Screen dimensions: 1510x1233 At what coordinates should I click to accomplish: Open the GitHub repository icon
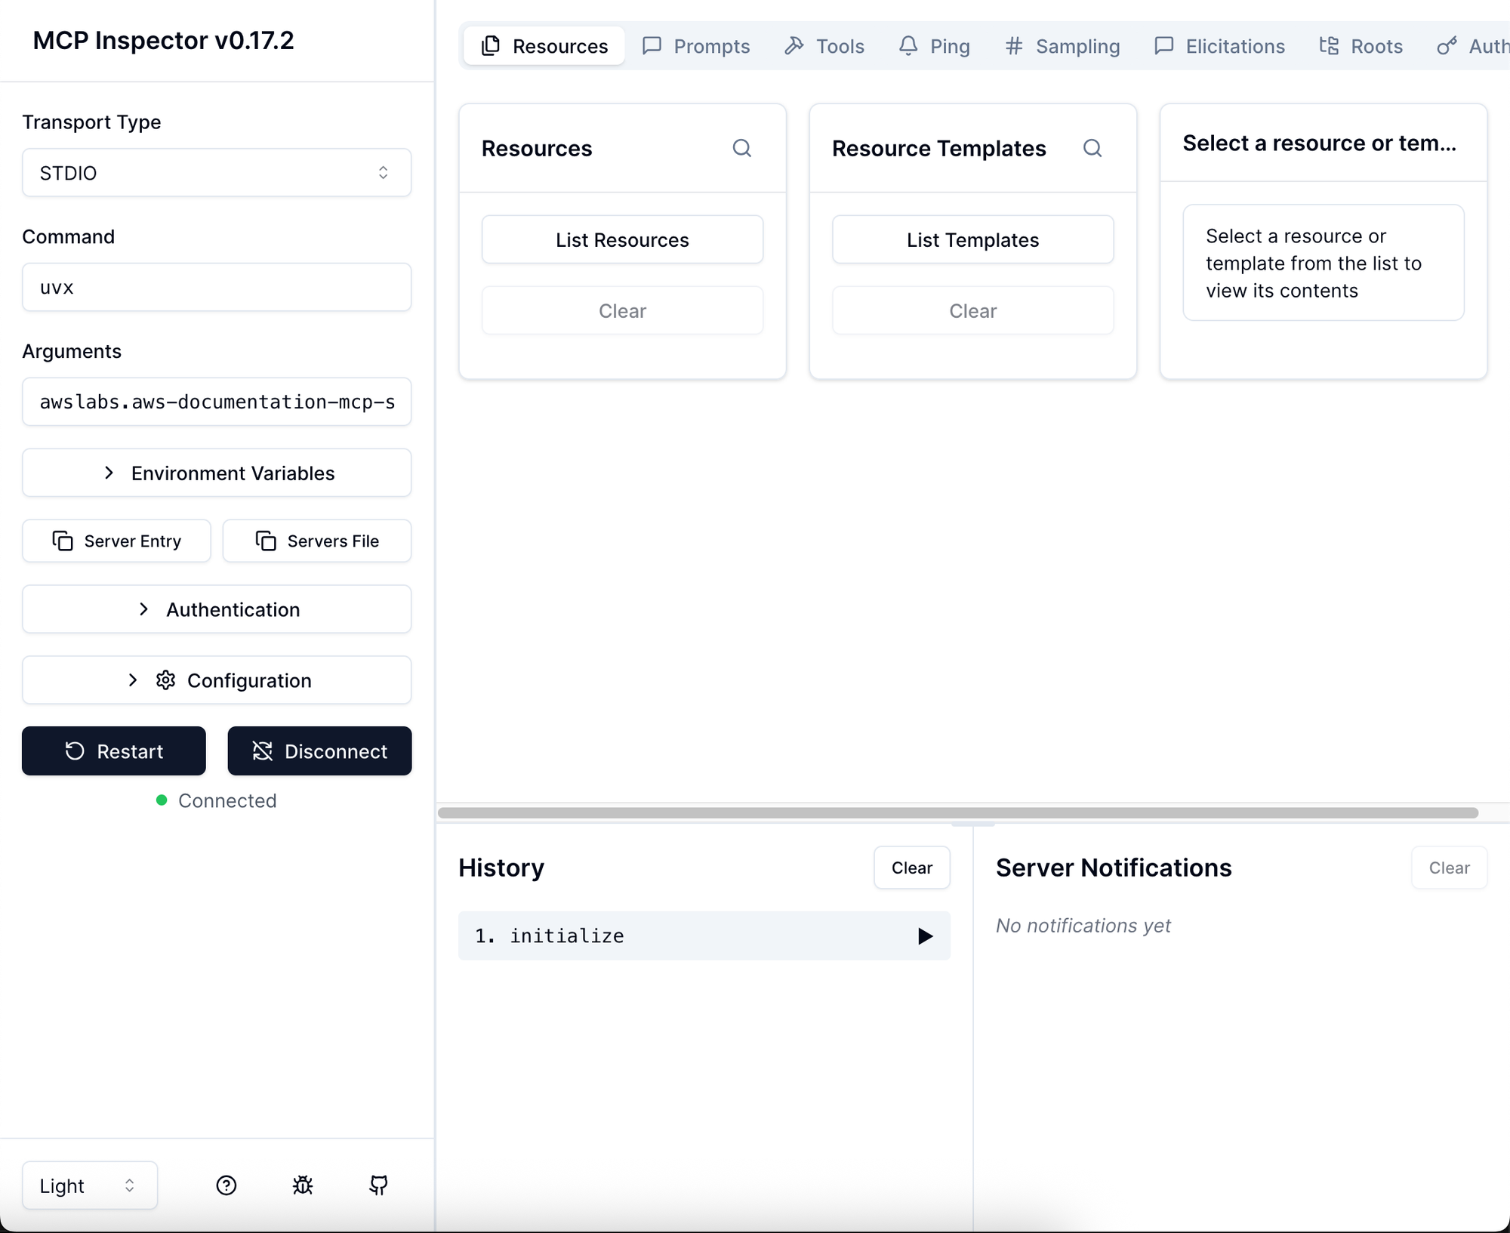(377, 1185)
